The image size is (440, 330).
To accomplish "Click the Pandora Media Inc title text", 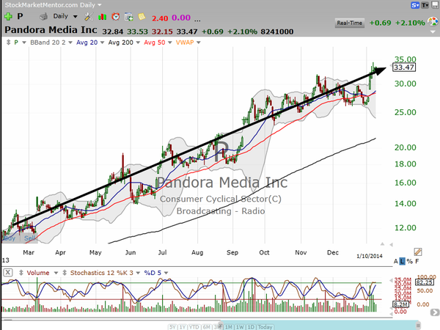I will coord(51,30).
